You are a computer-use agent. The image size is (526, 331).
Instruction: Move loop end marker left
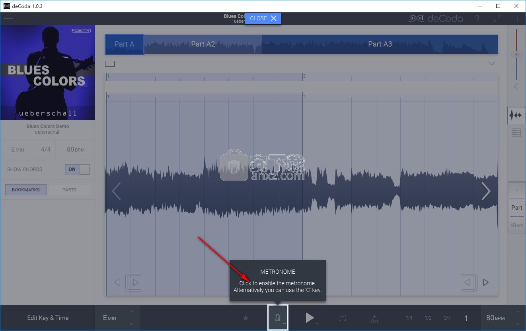(x=467, y=282)
